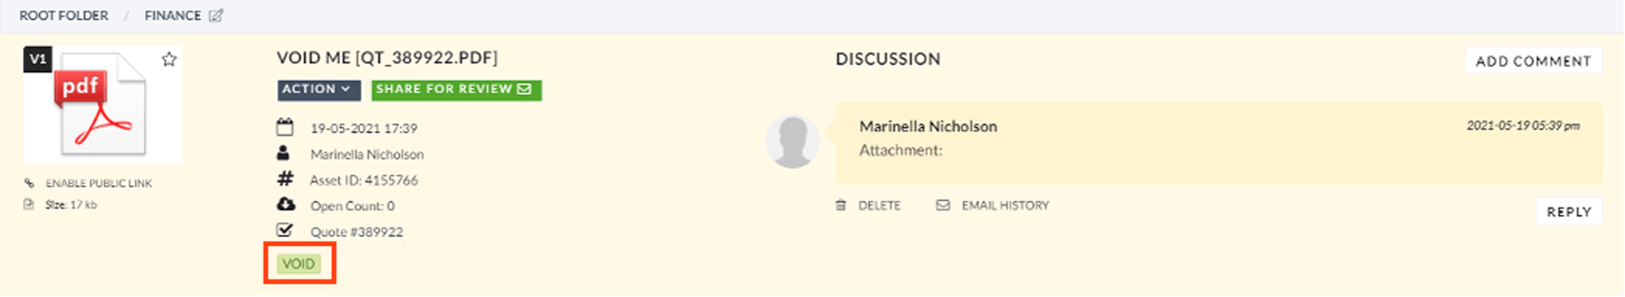Click the V1 version badge
The image size is (1625, 297).
(38, 59)
